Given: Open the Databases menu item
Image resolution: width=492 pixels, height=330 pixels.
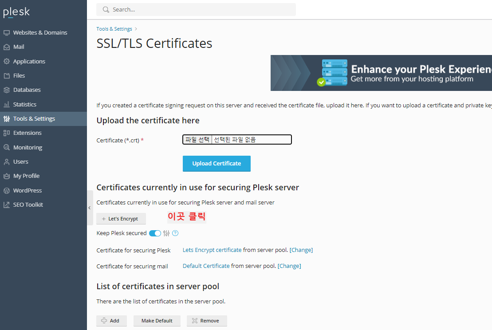Looking at the screenshot, I should click(x=43, y=90).
